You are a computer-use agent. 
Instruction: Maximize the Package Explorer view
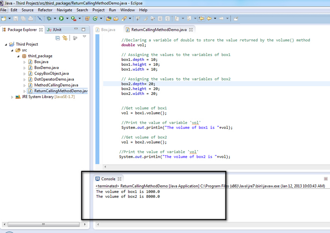point(83,29)
